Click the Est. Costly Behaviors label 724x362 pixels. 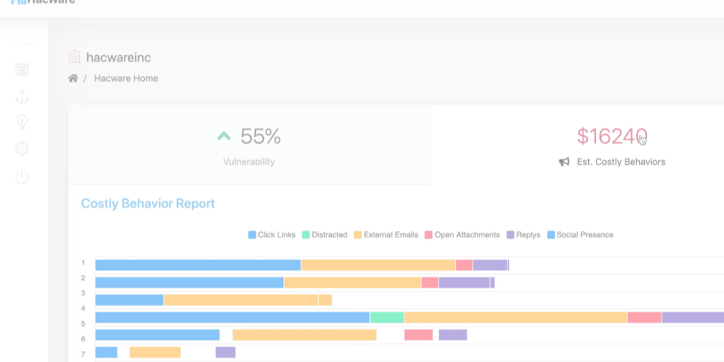click(621, 162)
